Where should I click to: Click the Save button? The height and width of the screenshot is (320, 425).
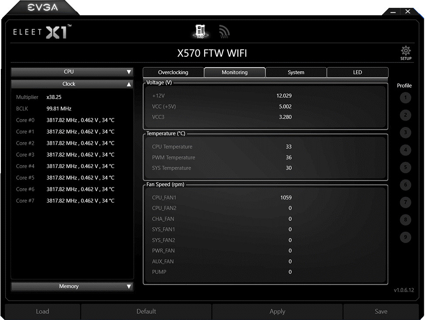(381, 311)
